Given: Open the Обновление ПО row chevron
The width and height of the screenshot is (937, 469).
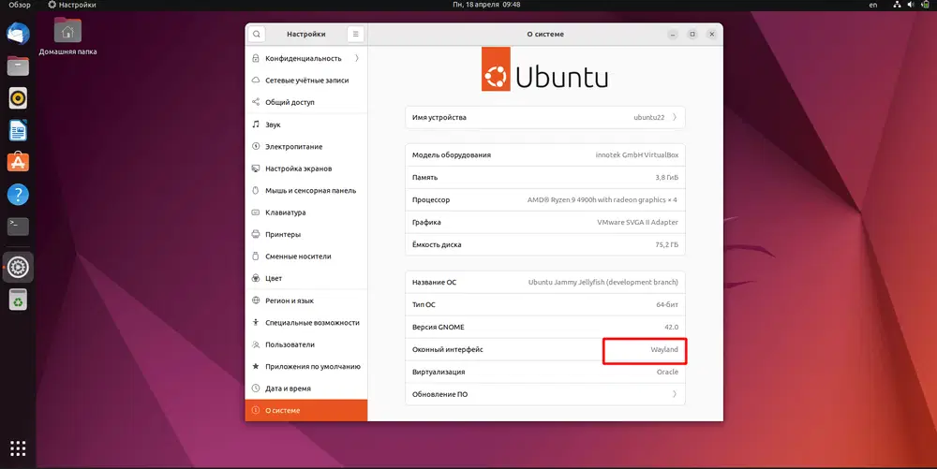Looking at the screenshot, I should point(675,394).
